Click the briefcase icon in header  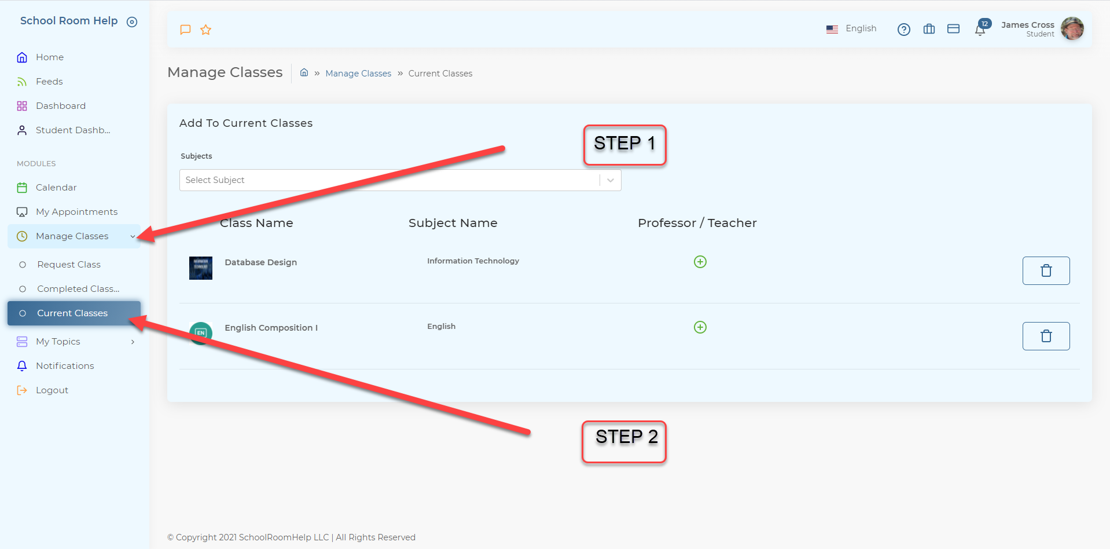click(929, 29)
